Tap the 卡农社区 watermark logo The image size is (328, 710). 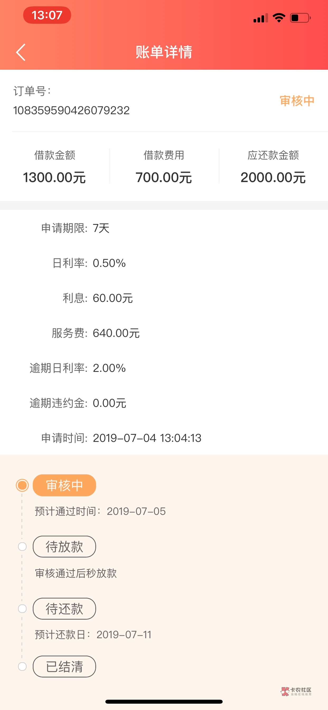point(296,691)
